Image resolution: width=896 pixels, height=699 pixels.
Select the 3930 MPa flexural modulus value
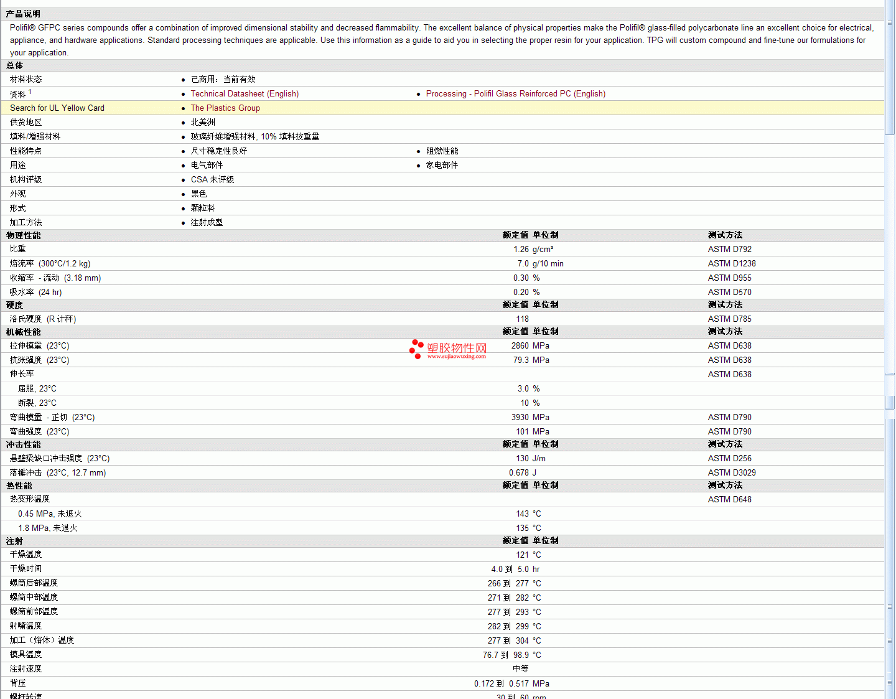530,417
